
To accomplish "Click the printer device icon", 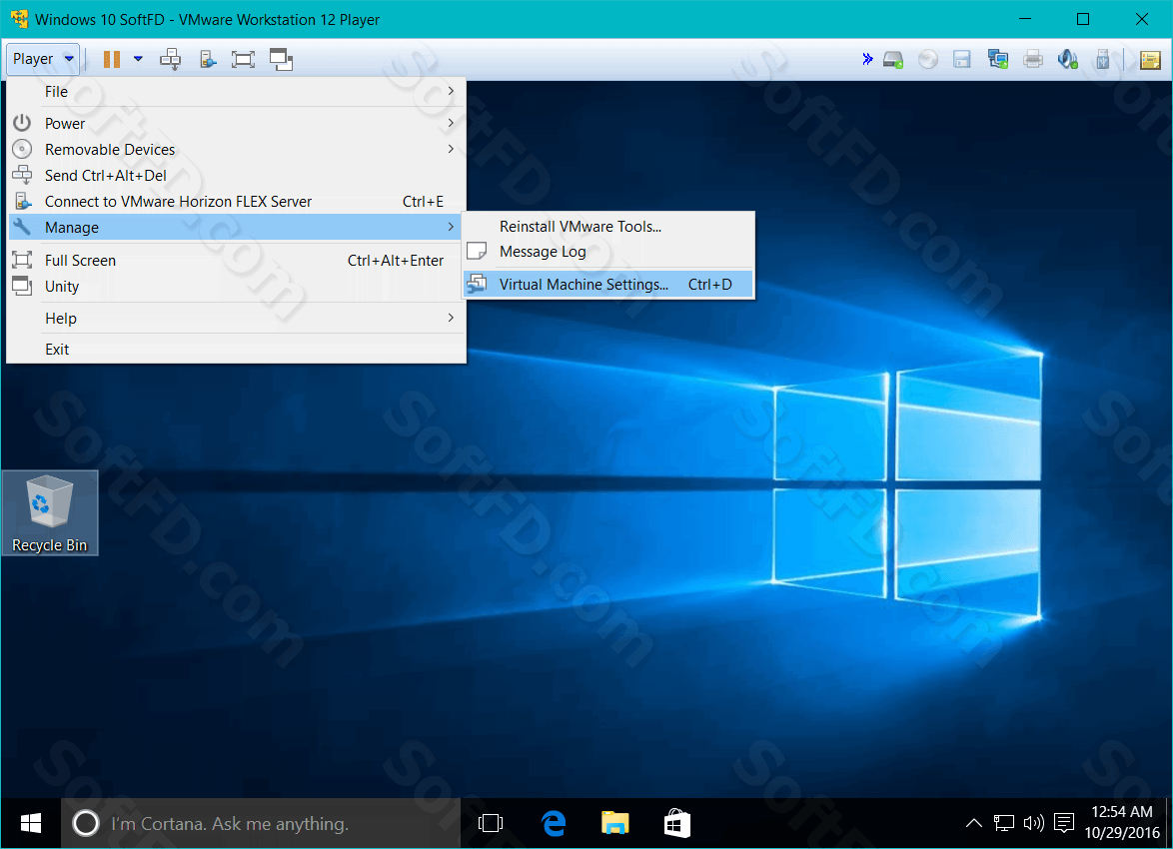I will [x=1033, y=60].
